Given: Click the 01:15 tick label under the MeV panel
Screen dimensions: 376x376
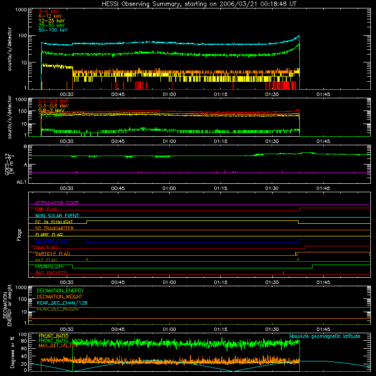Looking at the screenshot, I should 220,141.
